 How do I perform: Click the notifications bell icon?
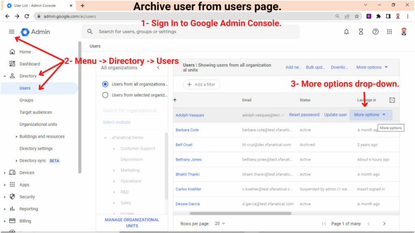pyautogui.click(x=347, y=31)
